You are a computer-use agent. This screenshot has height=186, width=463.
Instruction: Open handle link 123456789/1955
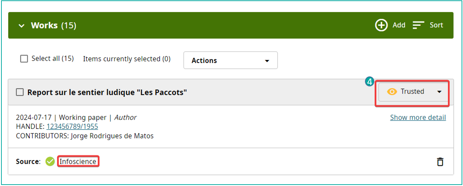[x=72, y=126]
